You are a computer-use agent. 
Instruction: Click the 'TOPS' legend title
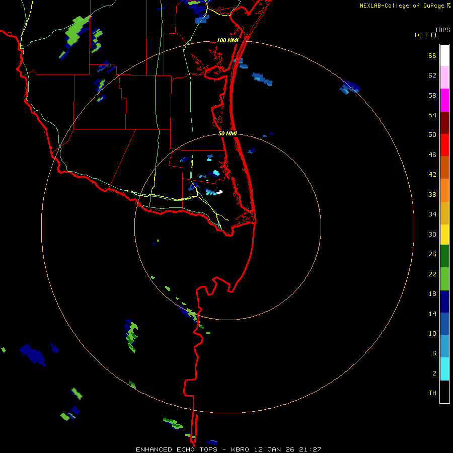tap(442, 30)
